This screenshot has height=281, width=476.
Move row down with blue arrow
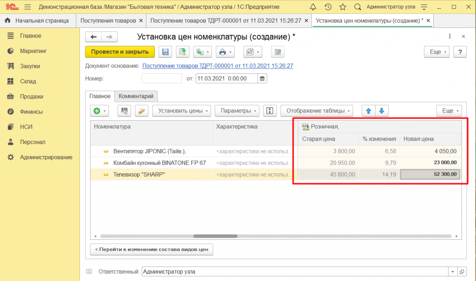click(x=382, y=111)
